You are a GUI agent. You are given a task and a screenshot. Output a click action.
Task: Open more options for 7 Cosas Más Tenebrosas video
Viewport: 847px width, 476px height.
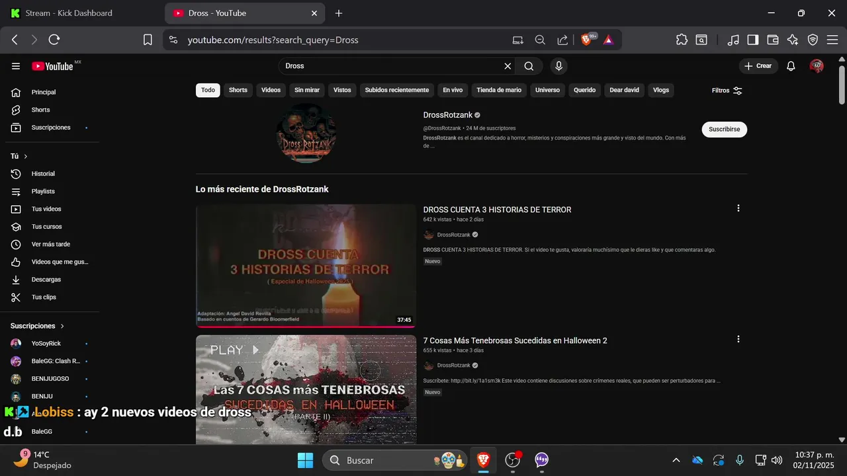pyautogui.click(x=738, y=339)
